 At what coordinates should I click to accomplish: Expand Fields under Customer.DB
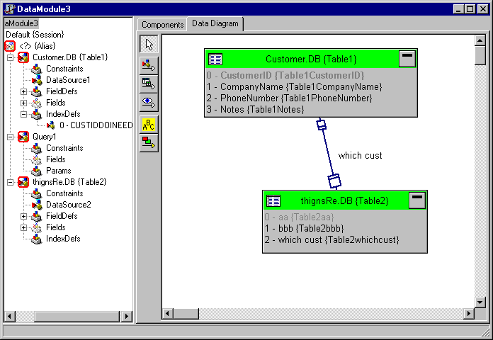point(23,103)
